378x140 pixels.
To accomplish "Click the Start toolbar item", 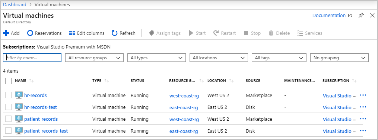I will [x=197, y=33].
